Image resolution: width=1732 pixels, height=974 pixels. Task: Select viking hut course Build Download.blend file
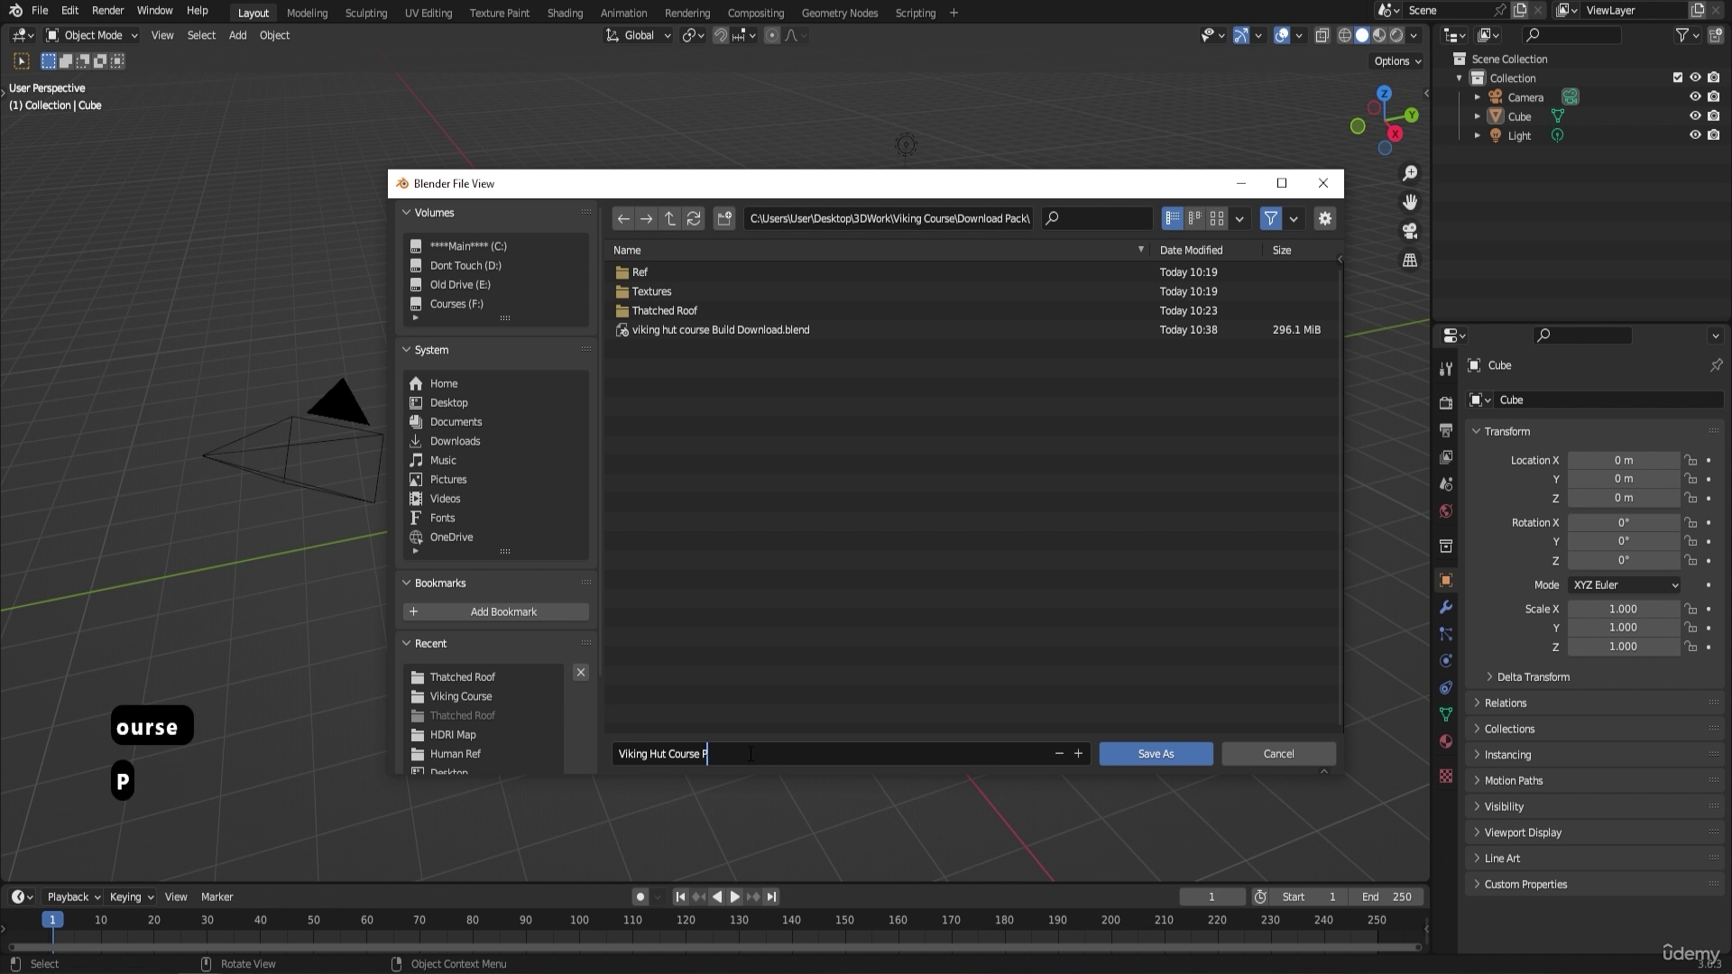pyautogui.click(x=972, y=330)
